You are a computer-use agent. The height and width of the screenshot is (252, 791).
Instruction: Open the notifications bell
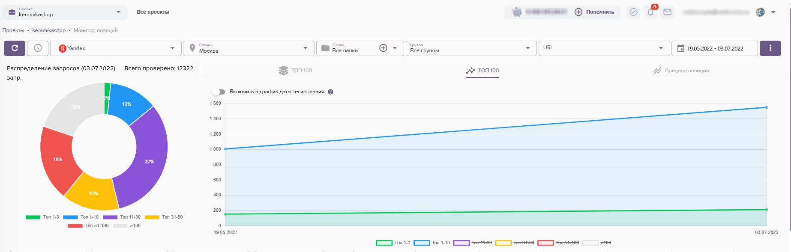click(x=650, y=12)
